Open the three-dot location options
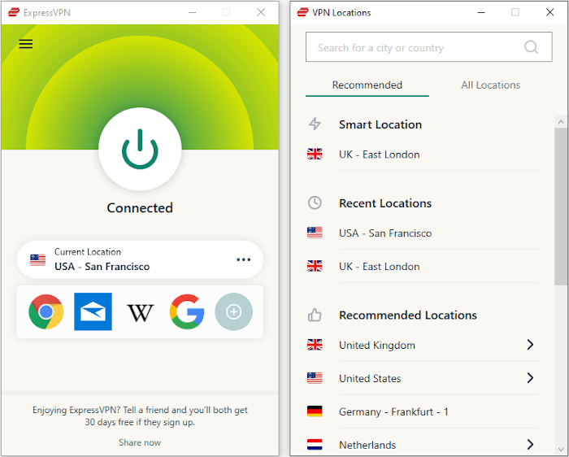 pos(244,259)
